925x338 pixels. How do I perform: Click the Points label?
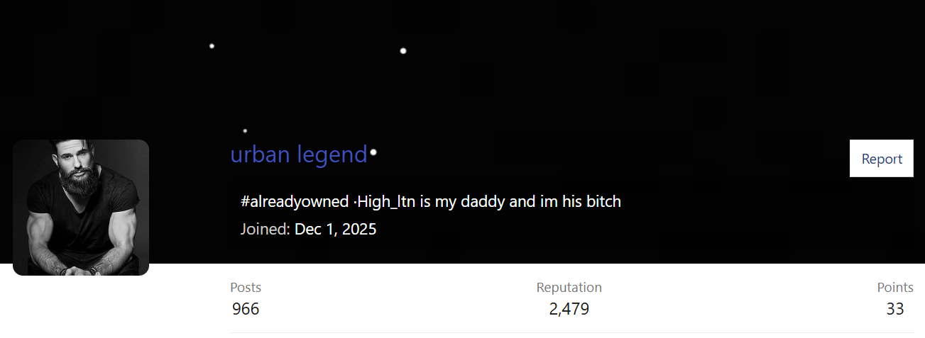[x=895, y=287]
